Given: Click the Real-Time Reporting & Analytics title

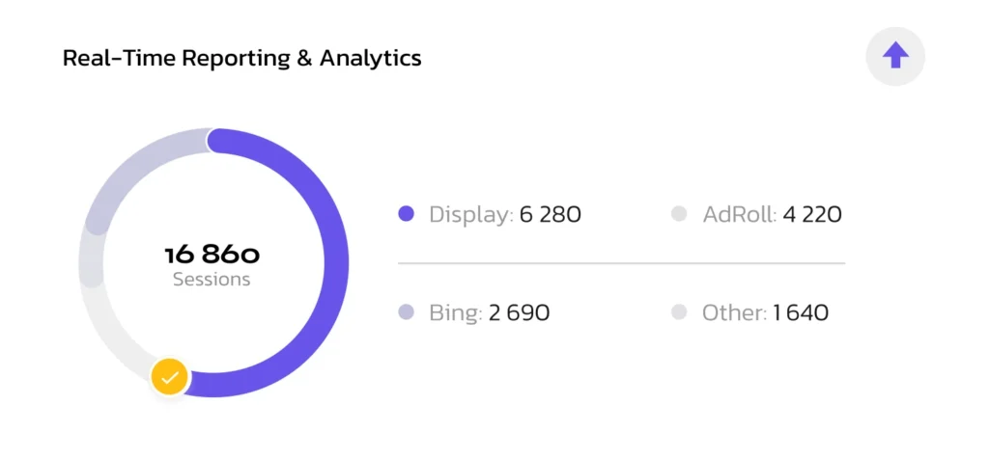Looking at the screenshot, I should click(x=242, y=58).
